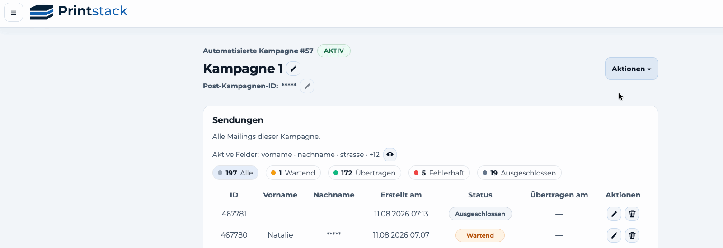Delete mailing 467781
Screen dimensions: 723x248
coord(632,214)
